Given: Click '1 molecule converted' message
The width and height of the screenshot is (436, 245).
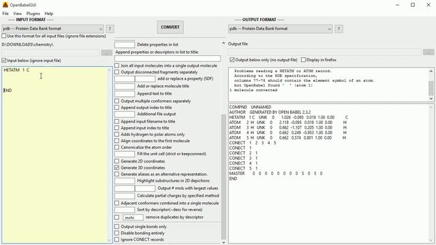Looking at the screenshot, I should click(x=253, y=91).
